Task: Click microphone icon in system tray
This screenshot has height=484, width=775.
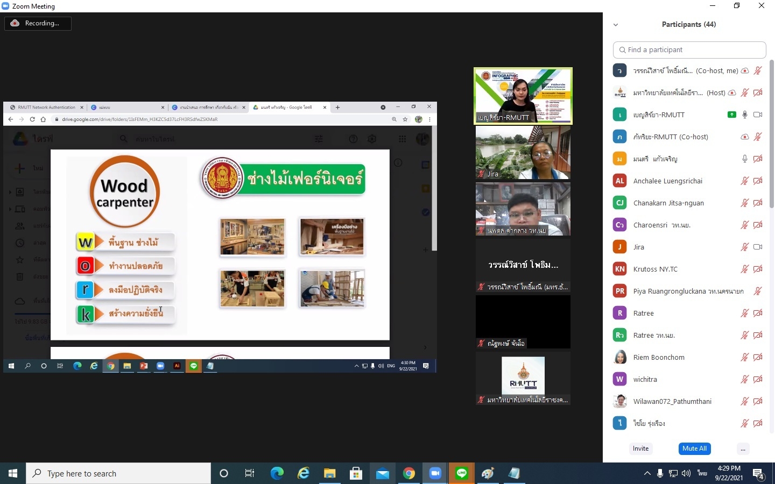Action: (x=660, y=473)
